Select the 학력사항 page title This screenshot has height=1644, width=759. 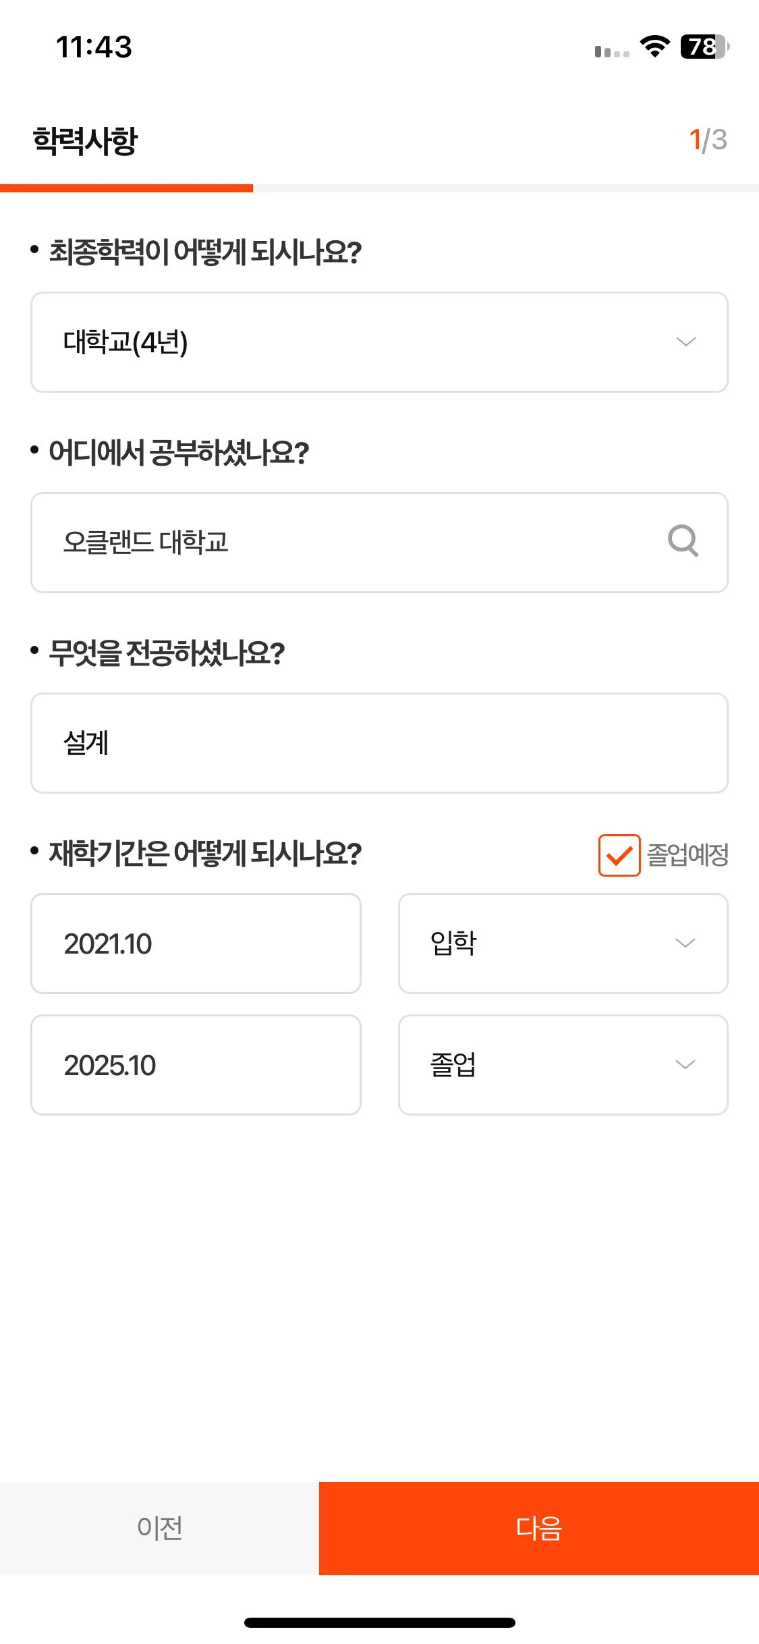click(x=85, y=140)
